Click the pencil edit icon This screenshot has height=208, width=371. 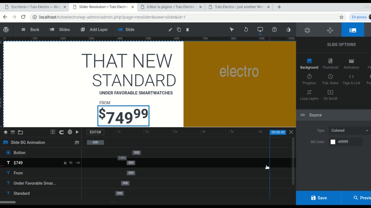[170, 29]
